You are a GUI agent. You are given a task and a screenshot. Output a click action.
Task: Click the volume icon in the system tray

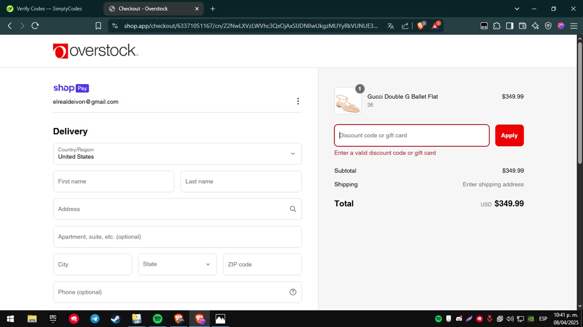pyautogui.click(x=510, y=319)
